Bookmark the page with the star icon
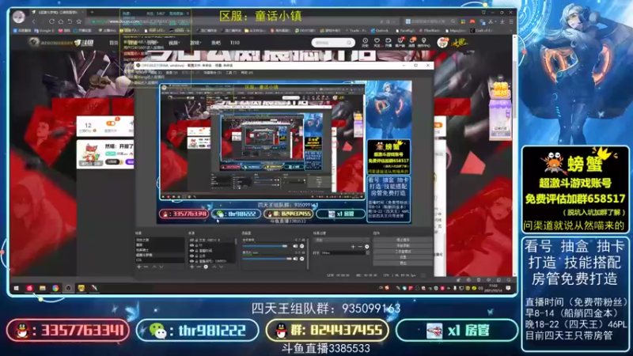This screenshot has width=633, height=356. [x=78, y=21]
